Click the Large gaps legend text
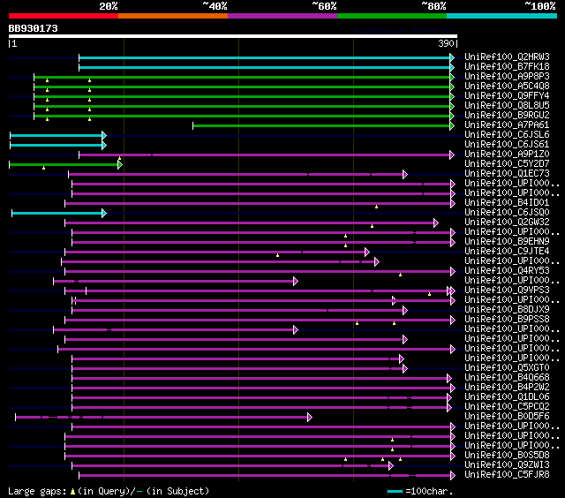565x498 pixels. (x=37, y=492)
